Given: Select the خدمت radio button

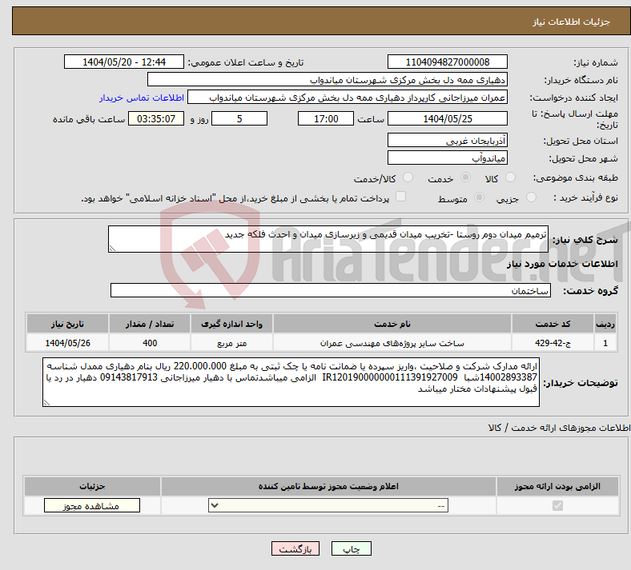Looking at the screenshot, I should 465,177.
